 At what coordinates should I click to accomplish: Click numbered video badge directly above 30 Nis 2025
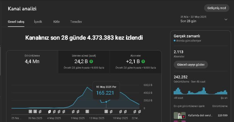pos(35,111)
